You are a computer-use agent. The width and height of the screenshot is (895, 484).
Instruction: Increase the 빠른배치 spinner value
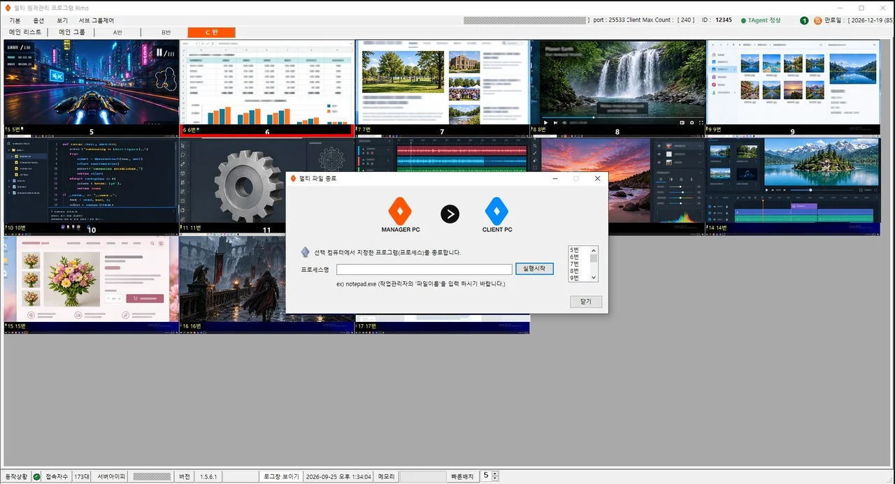pos(496,474)
